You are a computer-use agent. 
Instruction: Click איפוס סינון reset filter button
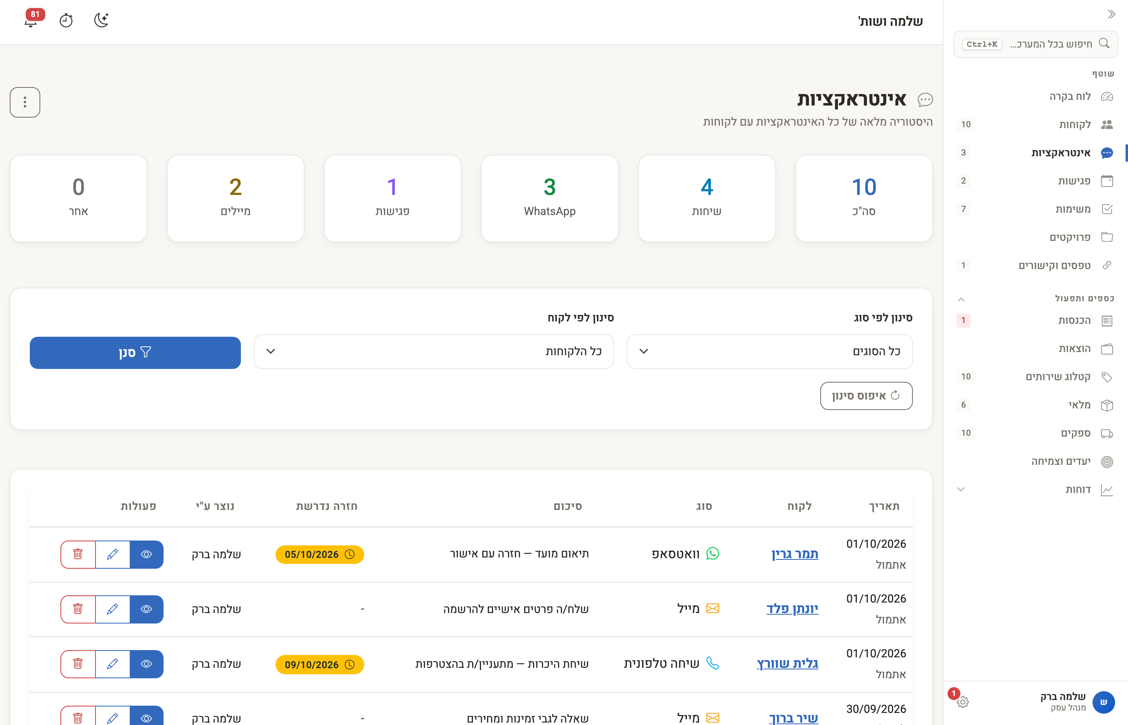pos(866,396)
